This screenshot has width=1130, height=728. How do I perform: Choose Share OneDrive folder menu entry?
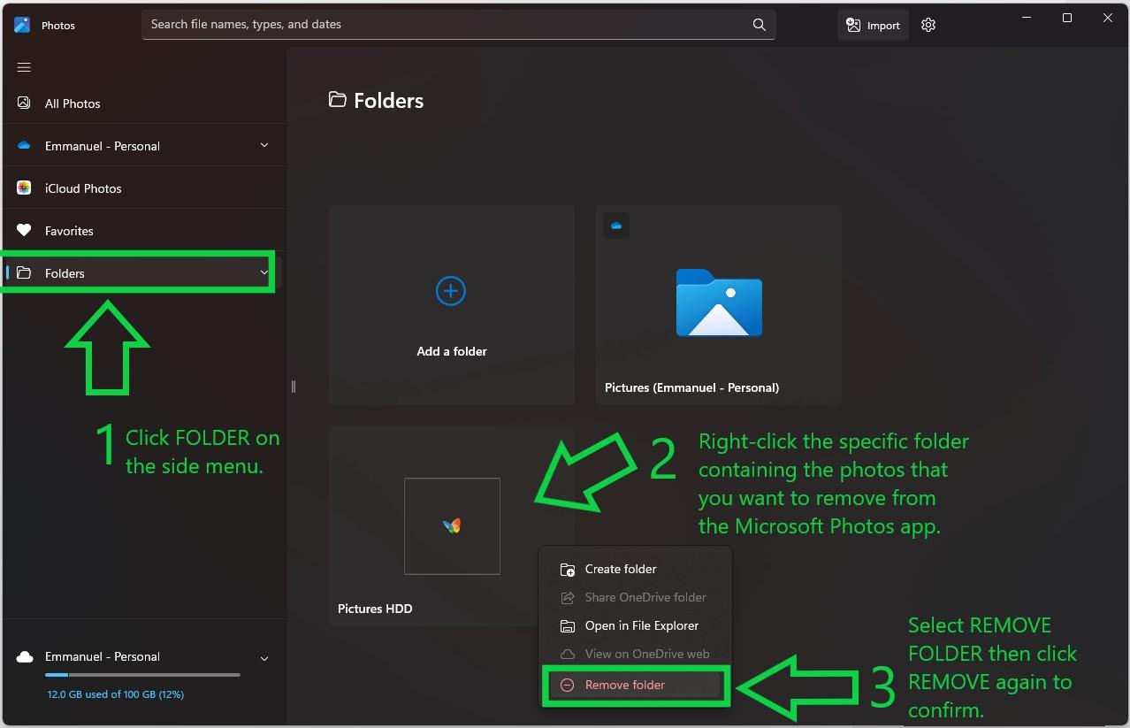coord(636,597)
